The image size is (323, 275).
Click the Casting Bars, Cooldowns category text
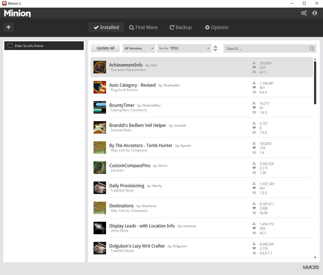click(x=129, y=110)
